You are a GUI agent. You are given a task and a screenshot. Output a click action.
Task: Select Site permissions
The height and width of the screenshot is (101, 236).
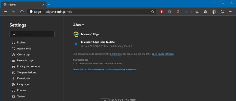point(27,72)
